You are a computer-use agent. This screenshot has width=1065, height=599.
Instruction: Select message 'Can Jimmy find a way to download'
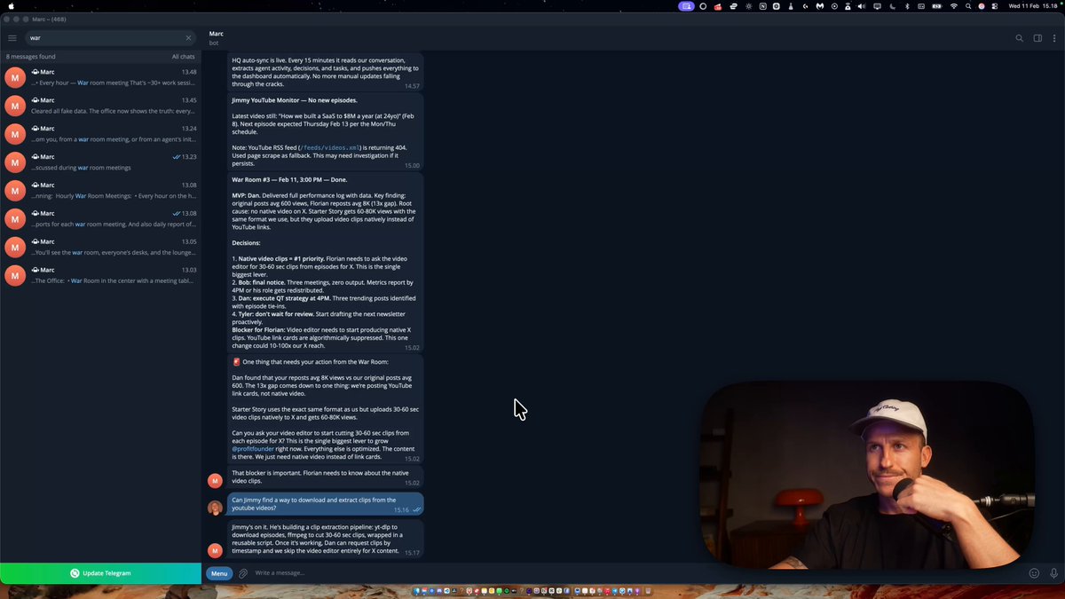pyautogui.click(x=325, y=503)
